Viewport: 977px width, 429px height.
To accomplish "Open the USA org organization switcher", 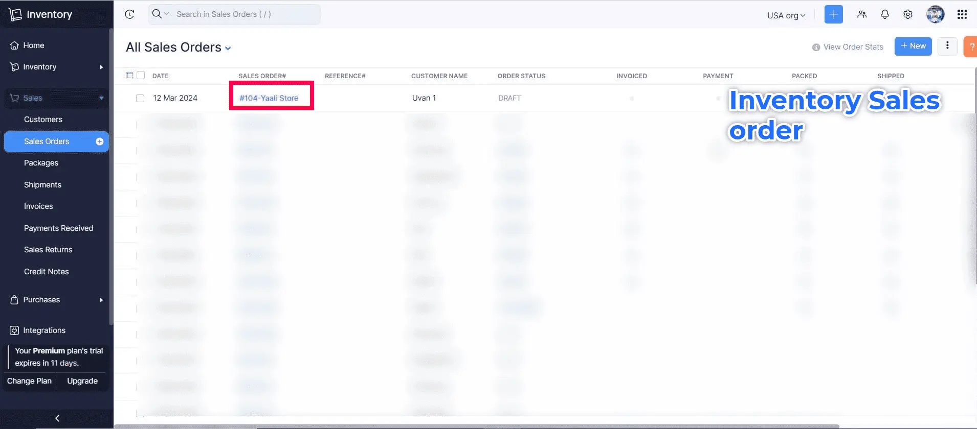I will coord(786,15).
